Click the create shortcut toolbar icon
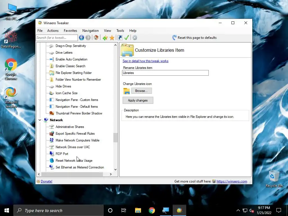Image resolution: width=288 pixels, height=216 pixels. pos(120,38)
